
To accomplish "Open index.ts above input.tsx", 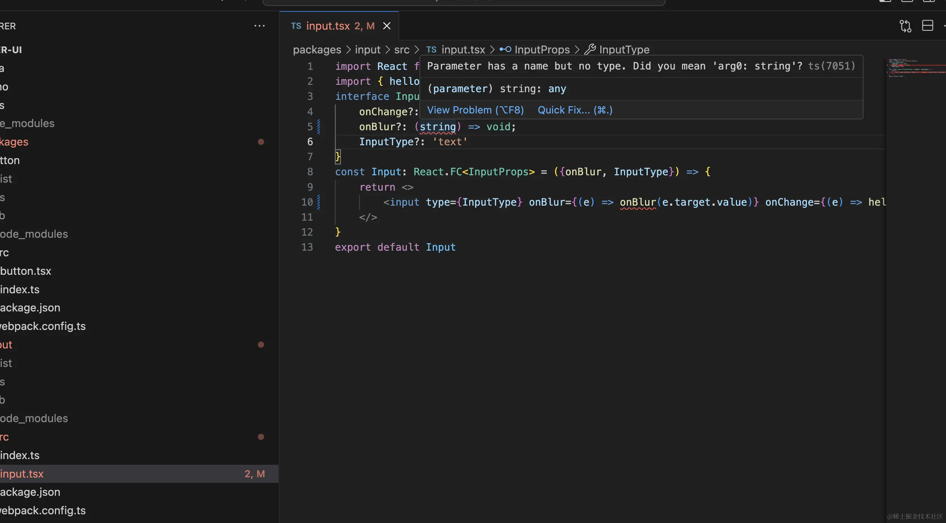I will 20,455.
